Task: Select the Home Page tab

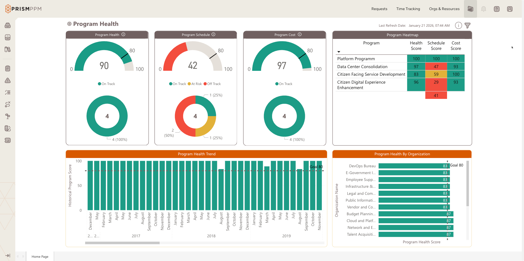Action: coord(40,256)
